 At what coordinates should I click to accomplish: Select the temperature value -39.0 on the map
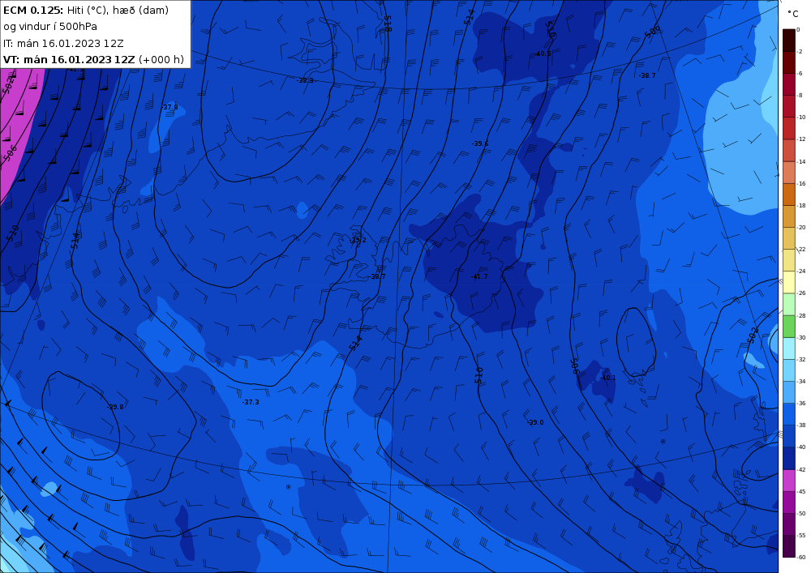point(535,422)
